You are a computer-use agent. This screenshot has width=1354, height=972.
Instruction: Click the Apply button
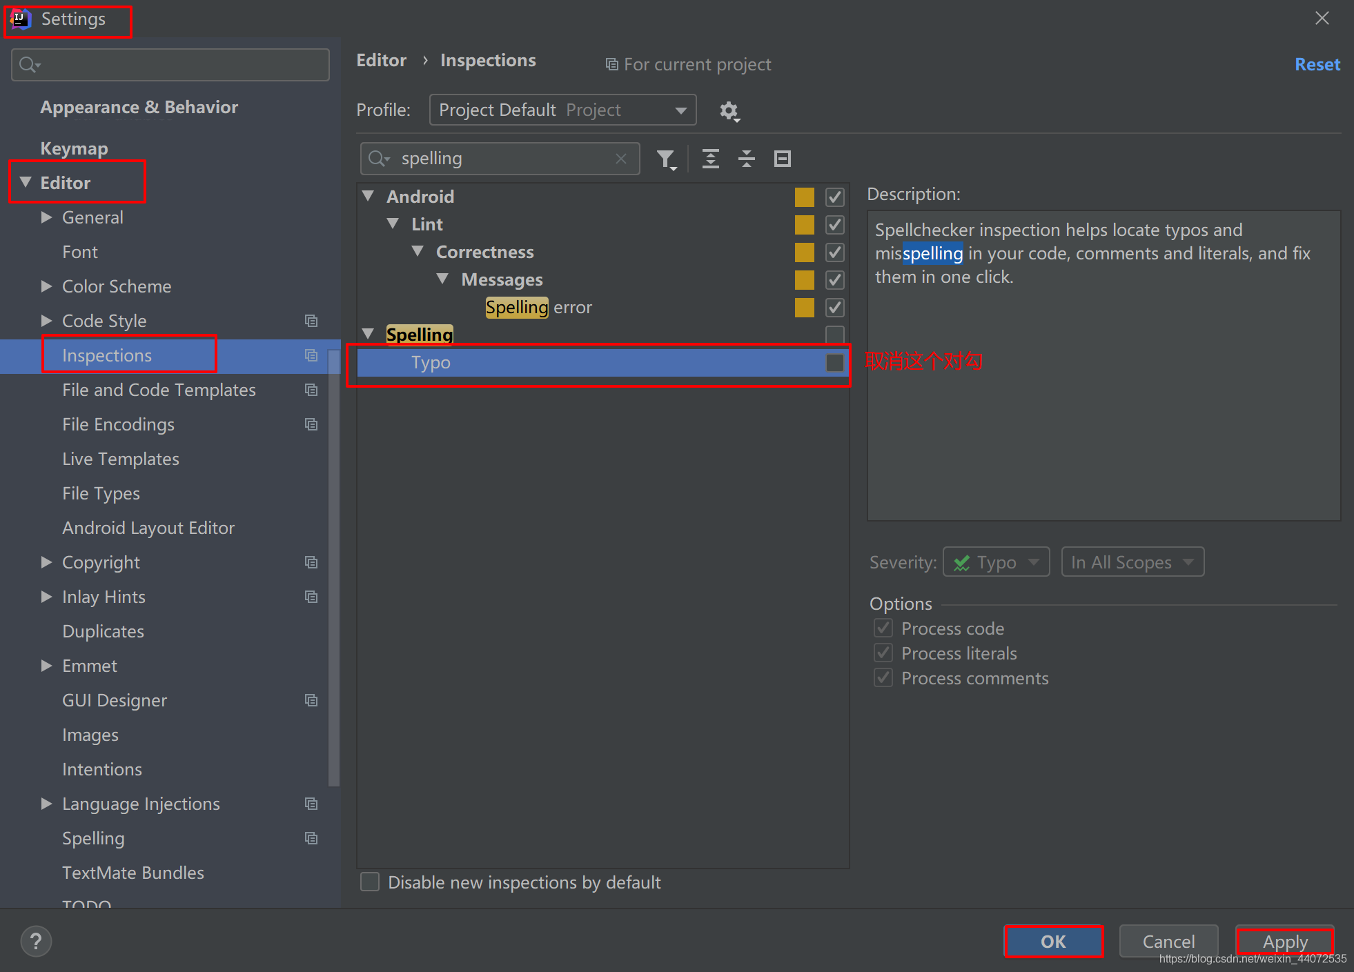[x=1284, y=942]
